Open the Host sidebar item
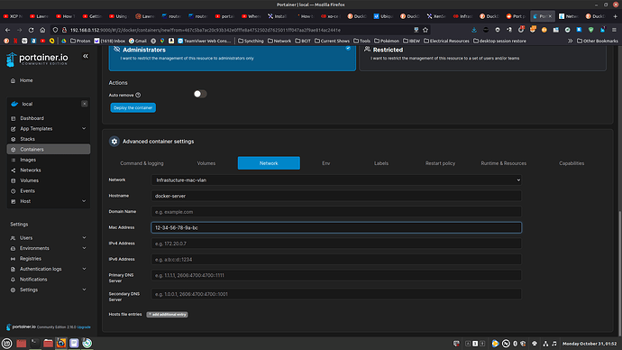The width and height of the screenshot is (622, 350). pyautogui.click(x=25, y=201)
